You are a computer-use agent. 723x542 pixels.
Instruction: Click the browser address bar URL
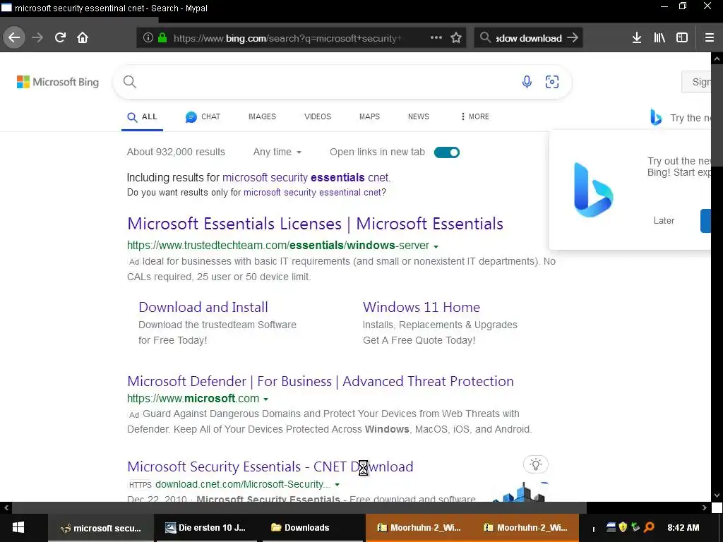tap(287, 38)
